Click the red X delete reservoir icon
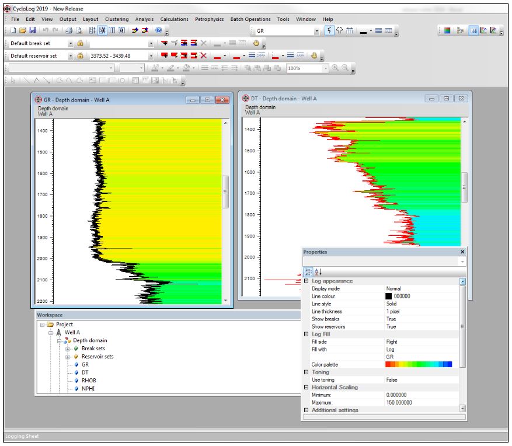Screen dimensions: 512x446 pos(203,55)
